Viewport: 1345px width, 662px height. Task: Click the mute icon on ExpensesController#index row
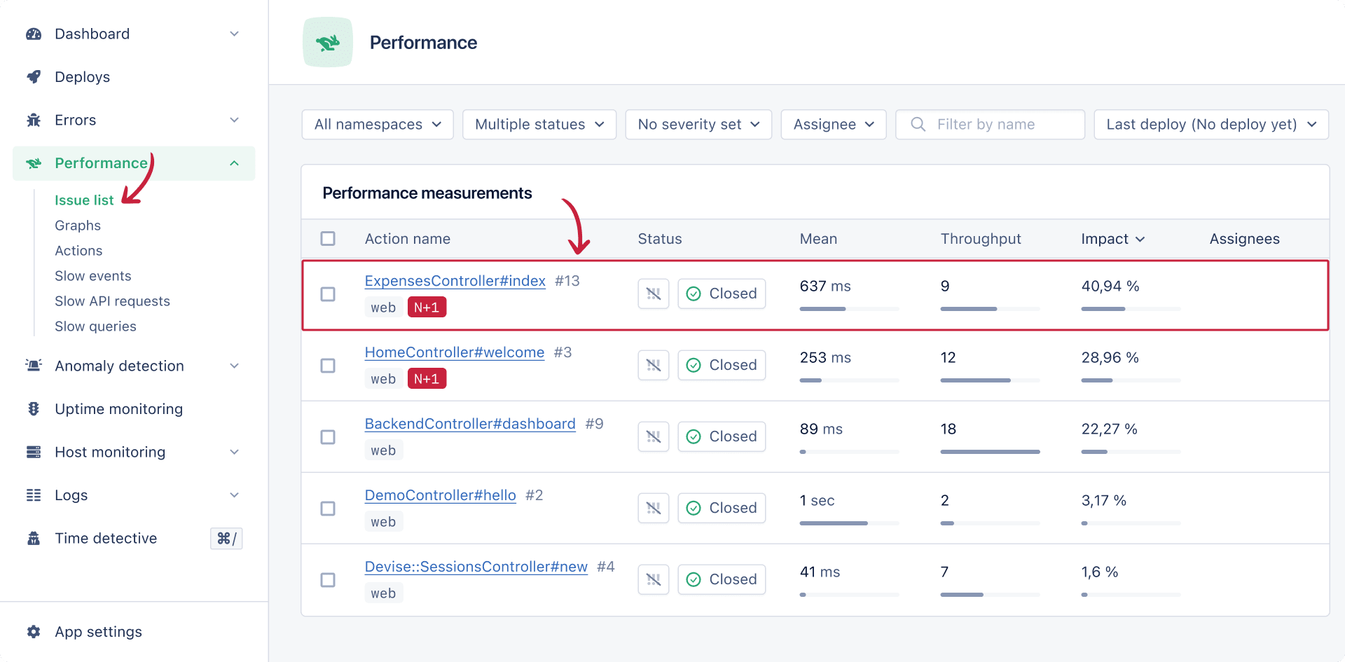[x=653, y=294]
